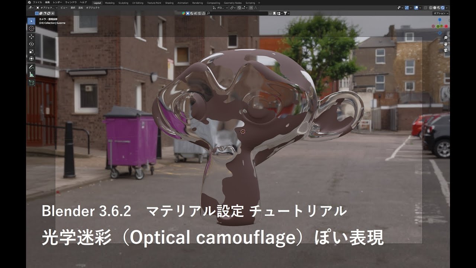Toggle viewport overlays
This screenshot has width=476, height=268.
click(416, 8)
